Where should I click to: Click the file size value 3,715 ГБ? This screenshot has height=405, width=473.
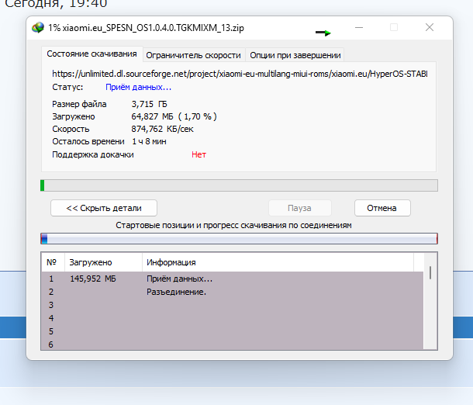150,104
